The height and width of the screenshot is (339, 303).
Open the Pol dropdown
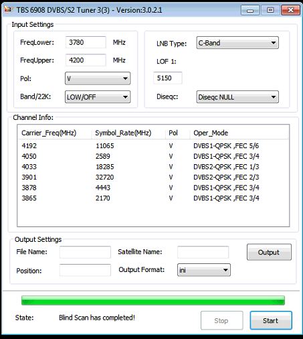[x=98, y=78]
